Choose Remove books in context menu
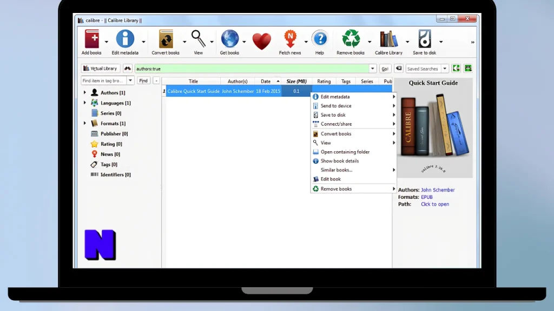The height and width of the screenshot is (311, 554). [353, 189]
